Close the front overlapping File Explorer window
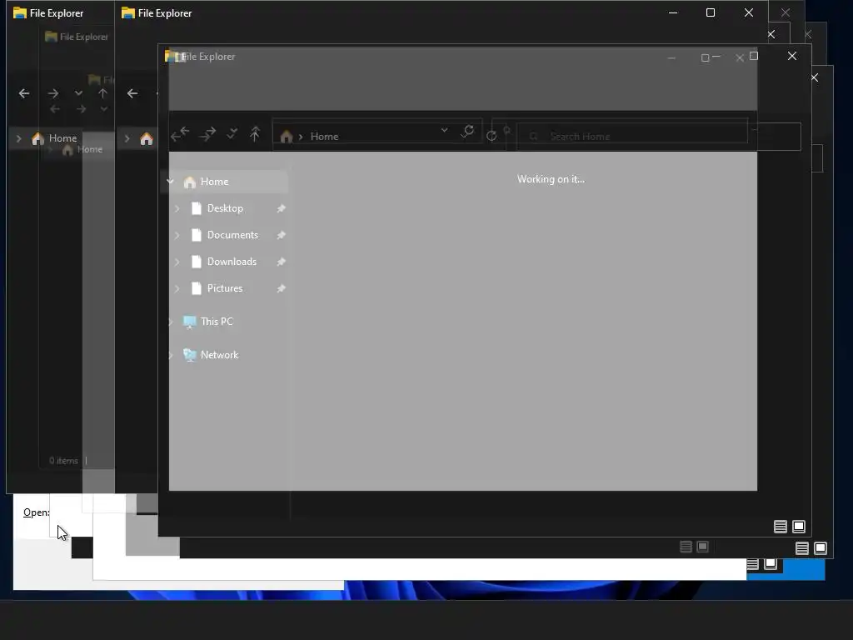This screenshot has height=640, width=853. pos(792,56)
